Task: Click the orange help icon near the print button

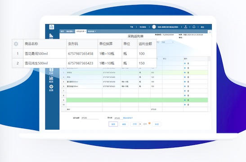Action: (x=149, y=123)
